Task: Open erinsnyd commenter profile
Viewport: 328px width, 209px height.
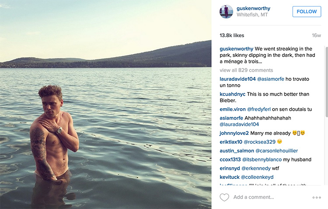Action: click(x=230, y=168)
